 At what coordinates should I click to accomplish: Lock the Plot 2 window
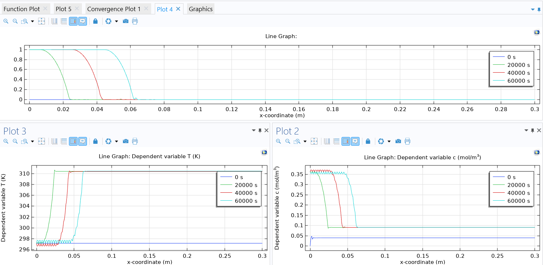pyautogui.click(x=368, y=141)
